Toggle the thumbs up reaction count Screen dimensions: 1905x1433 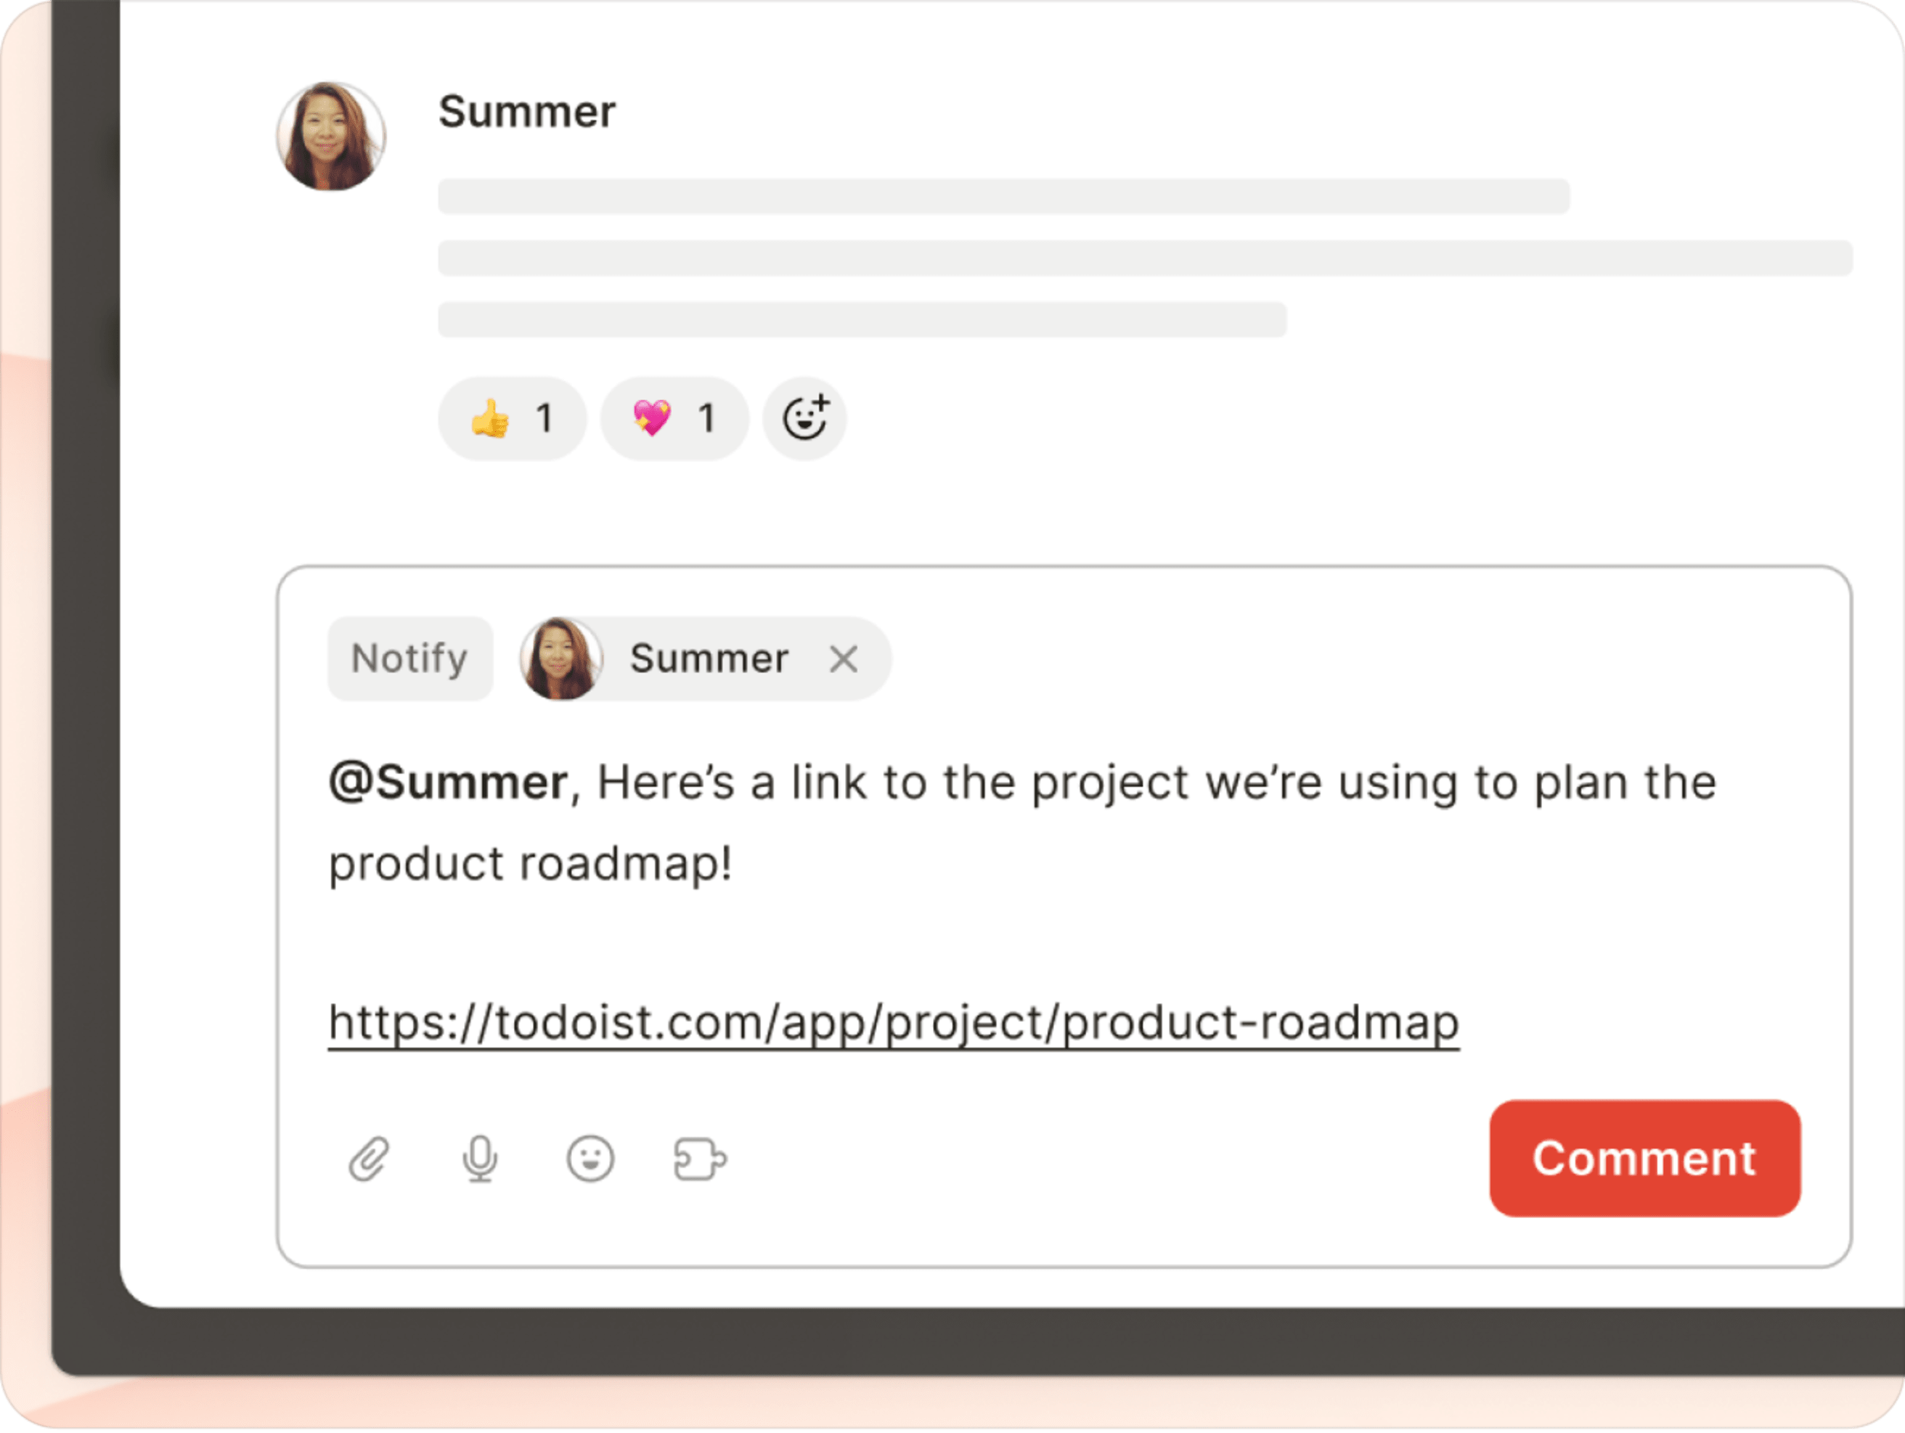click(x=512, y=420)
